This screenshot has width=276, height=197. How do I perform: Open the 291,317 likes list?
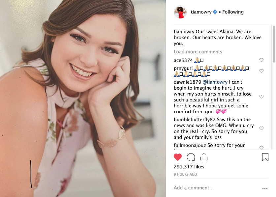point(189,167)
